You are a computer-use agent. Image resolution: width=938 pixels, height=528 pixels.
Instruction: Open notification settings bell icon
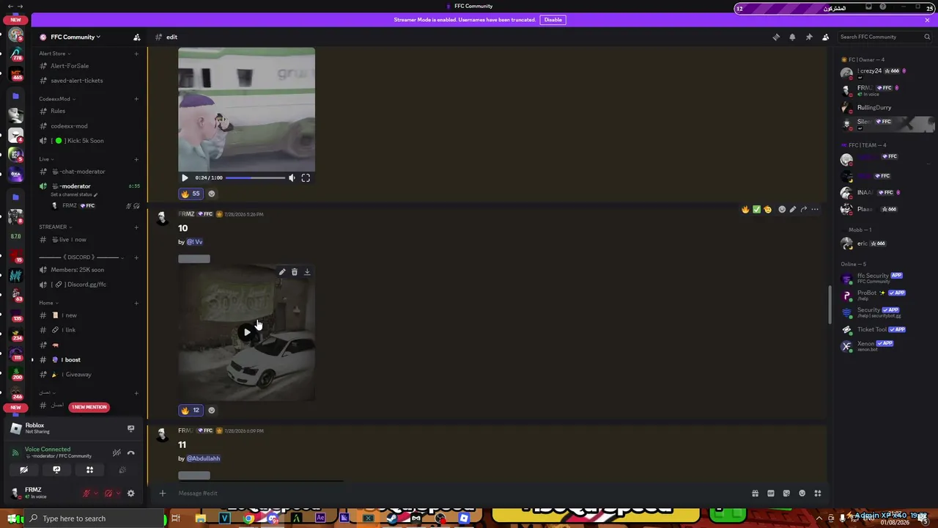tap(792, 37)
